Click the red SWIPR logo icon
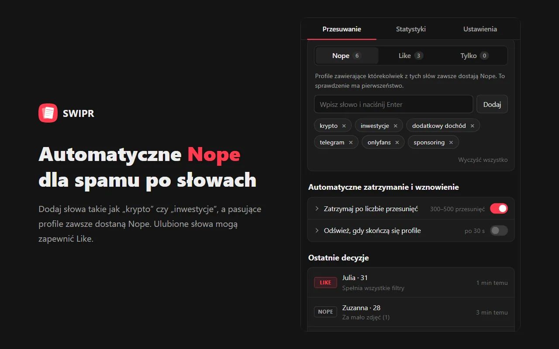This screenshot has width=559, height=349. point(48,113)
